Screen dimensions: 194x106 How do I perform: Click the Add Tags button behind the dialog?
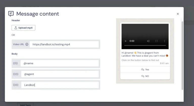click(x=25, y=104)
